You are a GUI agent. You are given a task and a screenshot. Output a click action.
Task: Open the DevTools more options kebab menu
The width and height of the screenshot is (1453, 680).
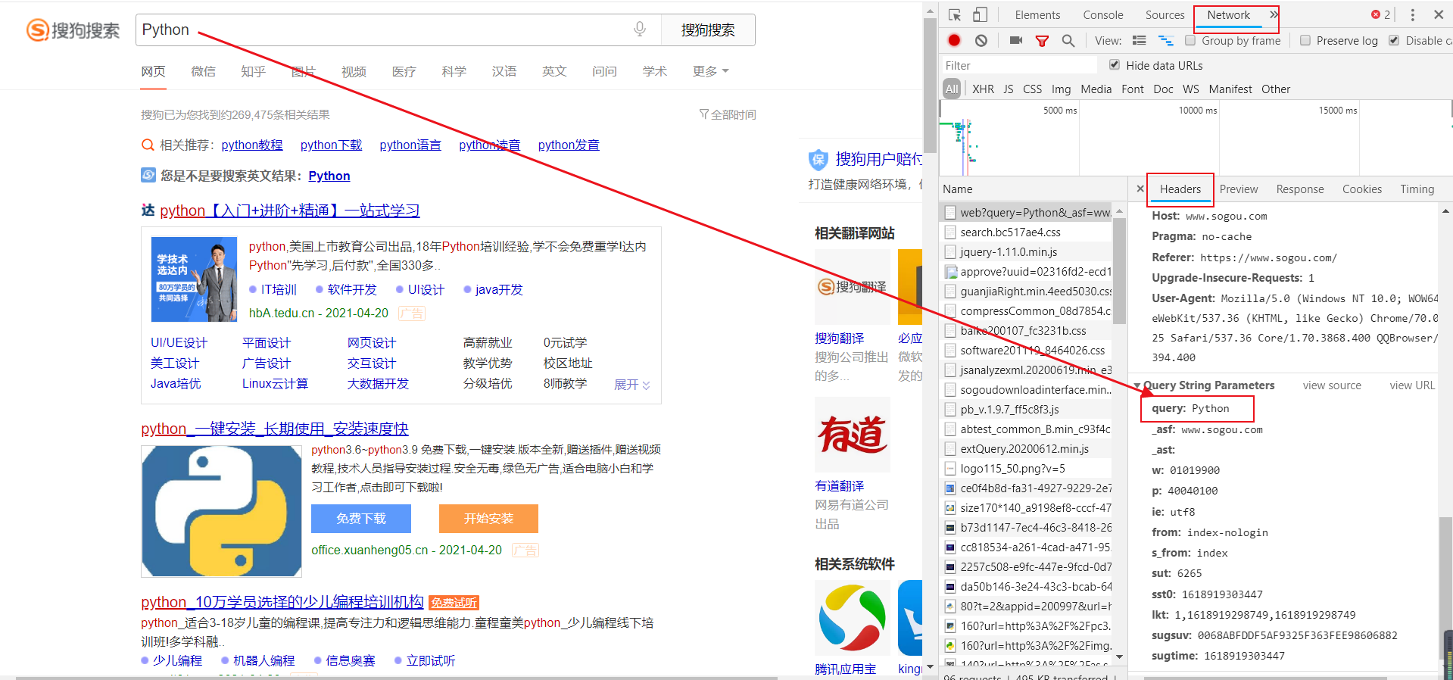coord(1412,15)
